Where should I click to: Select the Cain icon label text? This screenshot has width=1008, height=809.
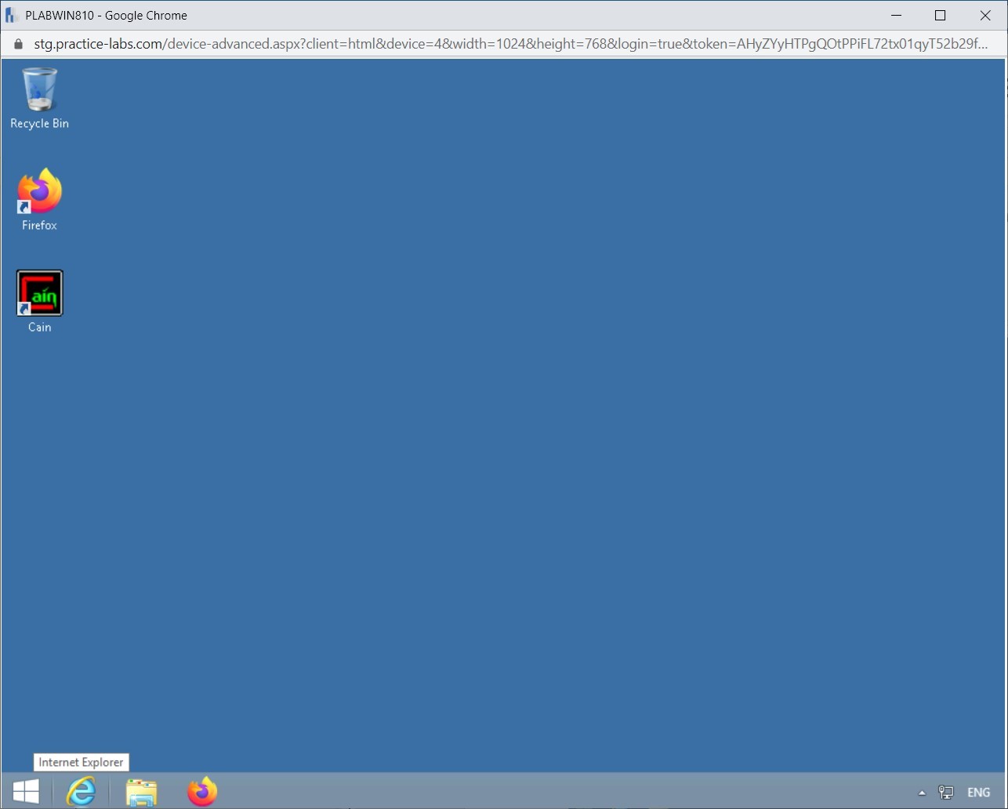[x=39, y=327]
